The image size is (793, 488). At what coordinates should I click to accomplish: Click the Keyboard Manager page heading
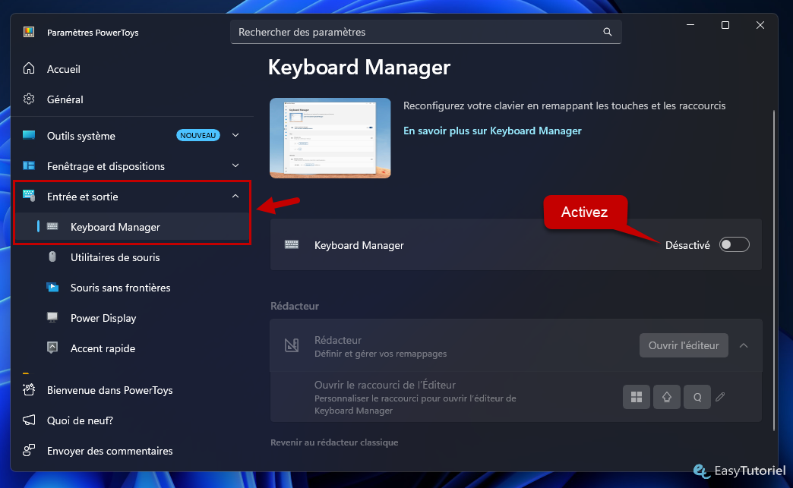click(359, 68)
